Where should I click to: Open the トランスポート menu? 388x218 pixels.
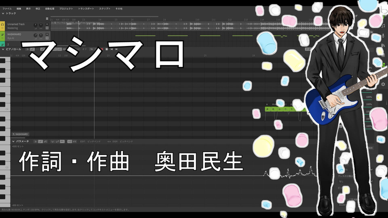pyautogui.click(x=86, y=8)
